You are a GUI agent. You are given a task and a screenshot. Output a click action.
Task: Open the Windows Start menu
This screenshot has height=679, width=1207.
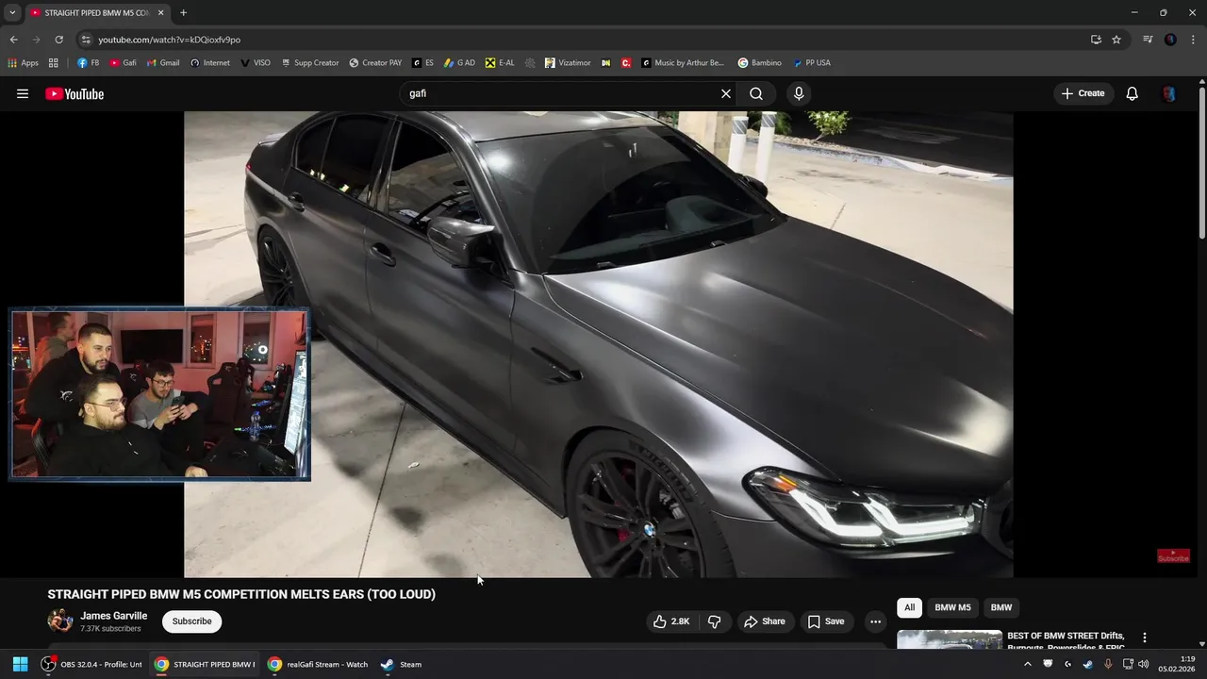(20, 664)
